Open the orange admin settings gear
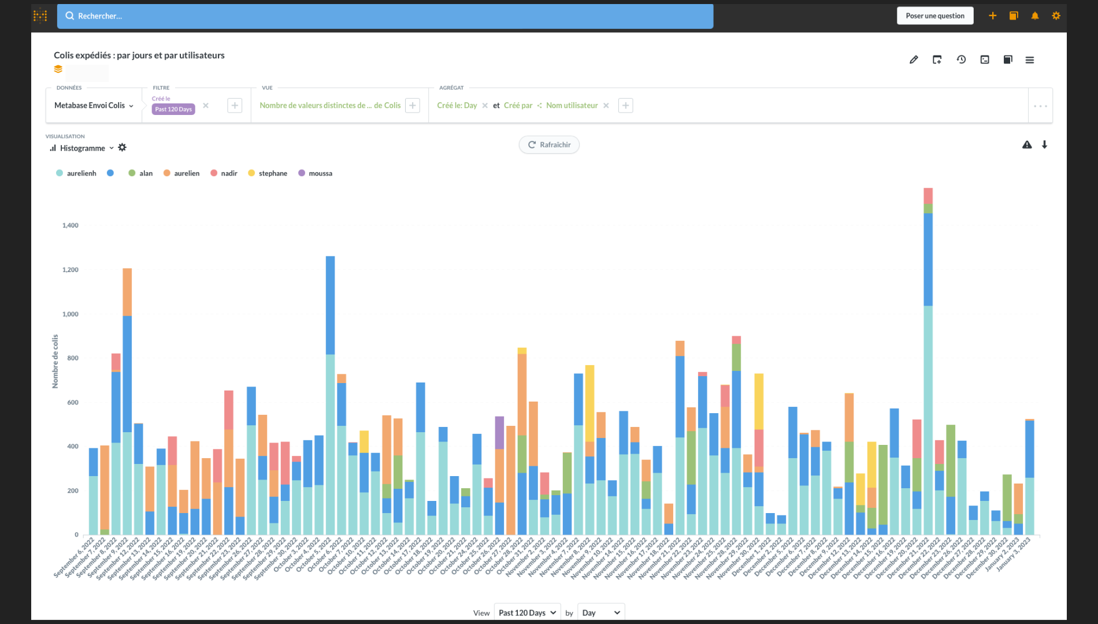Viewport: 1098px width, 624px height. [x=1056, y=16]
